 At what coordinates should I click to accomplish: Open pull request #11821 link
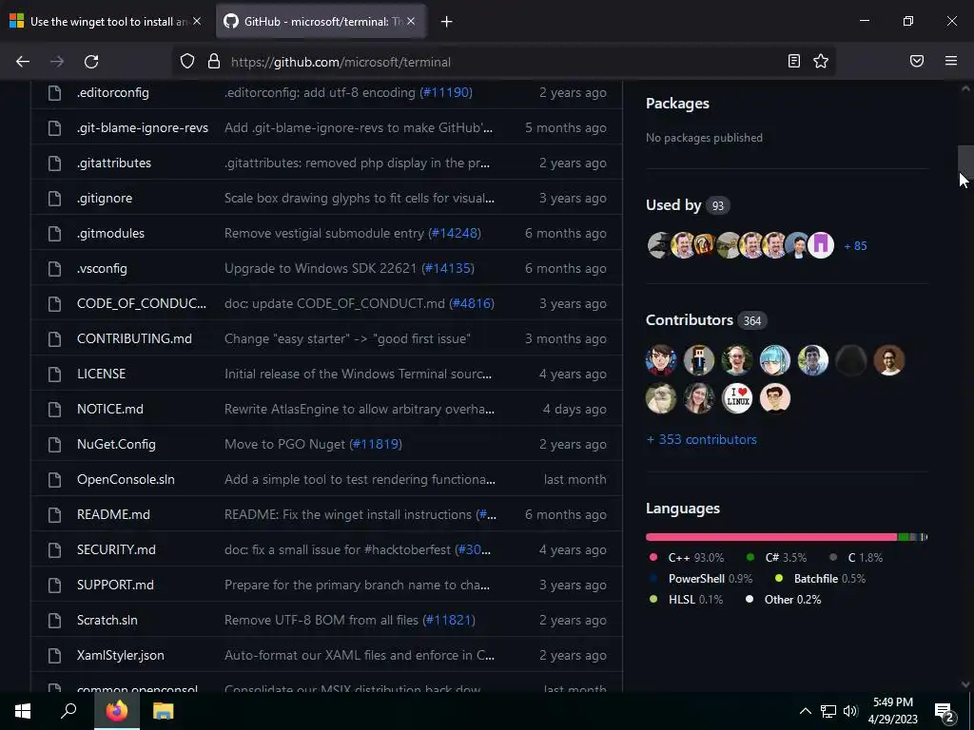[x=449, y=620]
